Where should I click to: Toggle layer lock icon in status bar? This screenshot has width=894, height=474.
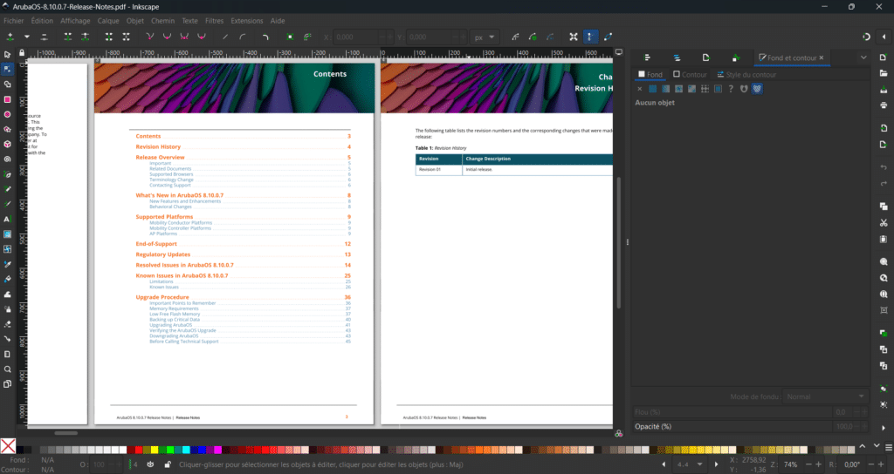pyautogui.click(x=168, y=464)
